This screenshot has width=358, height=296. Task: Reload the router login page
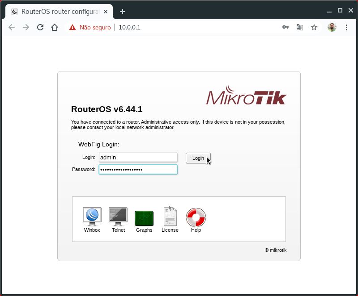pos(40,27)
